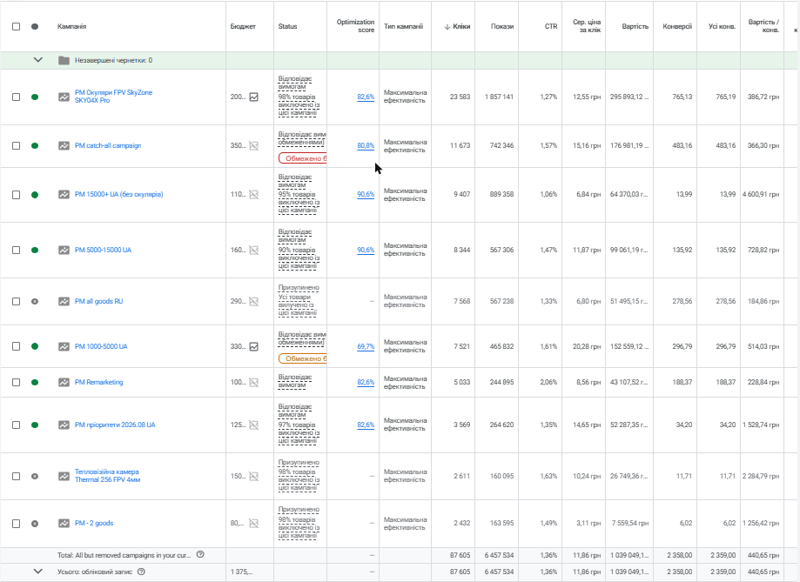This screenshot has width=800, height=582.
Task: Sort by the Вартість column header
Action: 635,26
